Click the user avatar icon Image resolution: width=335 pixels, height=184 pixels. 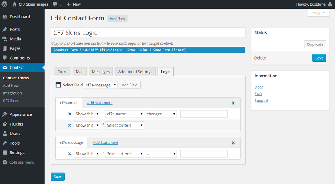coord(330,4)
